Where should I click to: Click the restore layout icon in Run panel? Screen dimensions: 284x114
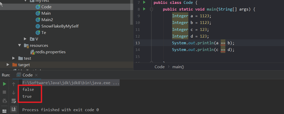pyautogui.click(x=5, y=111)
